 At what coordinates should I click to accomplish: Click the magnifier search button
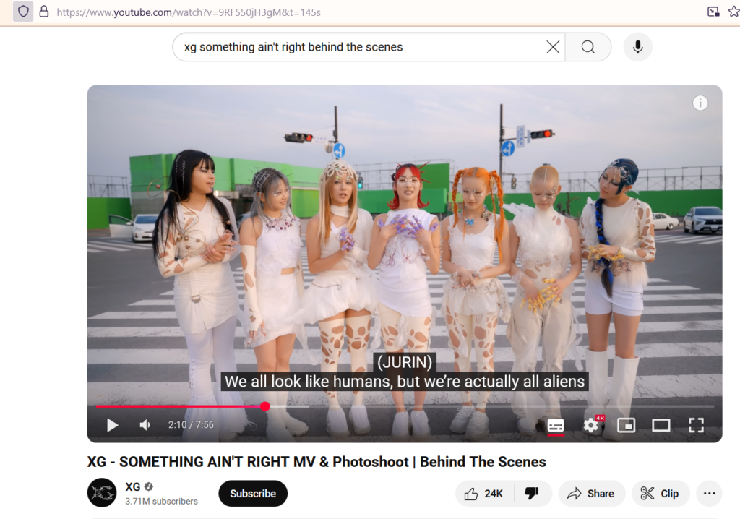click(x=588, y=47)
